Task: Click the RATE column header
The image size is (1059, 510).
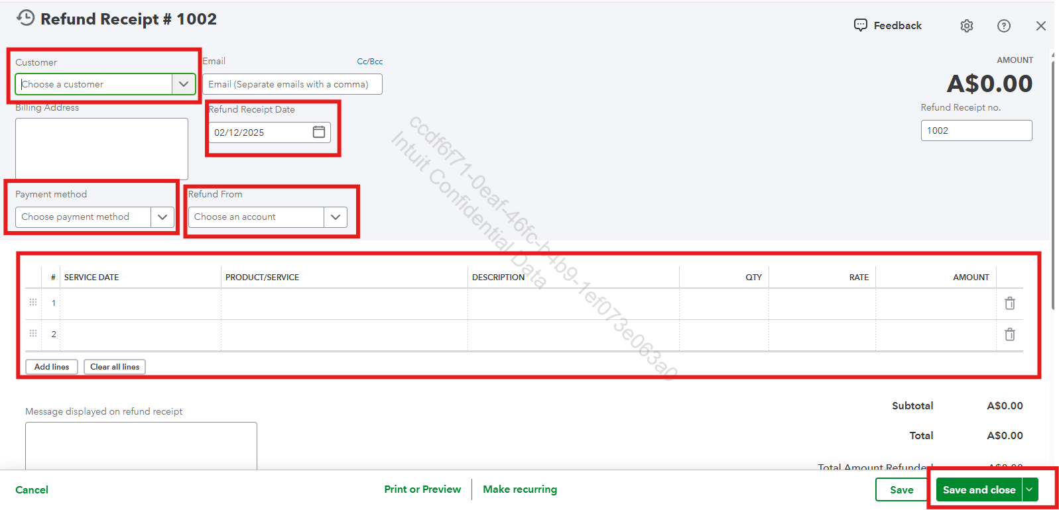Action: (x=859, y=278)
